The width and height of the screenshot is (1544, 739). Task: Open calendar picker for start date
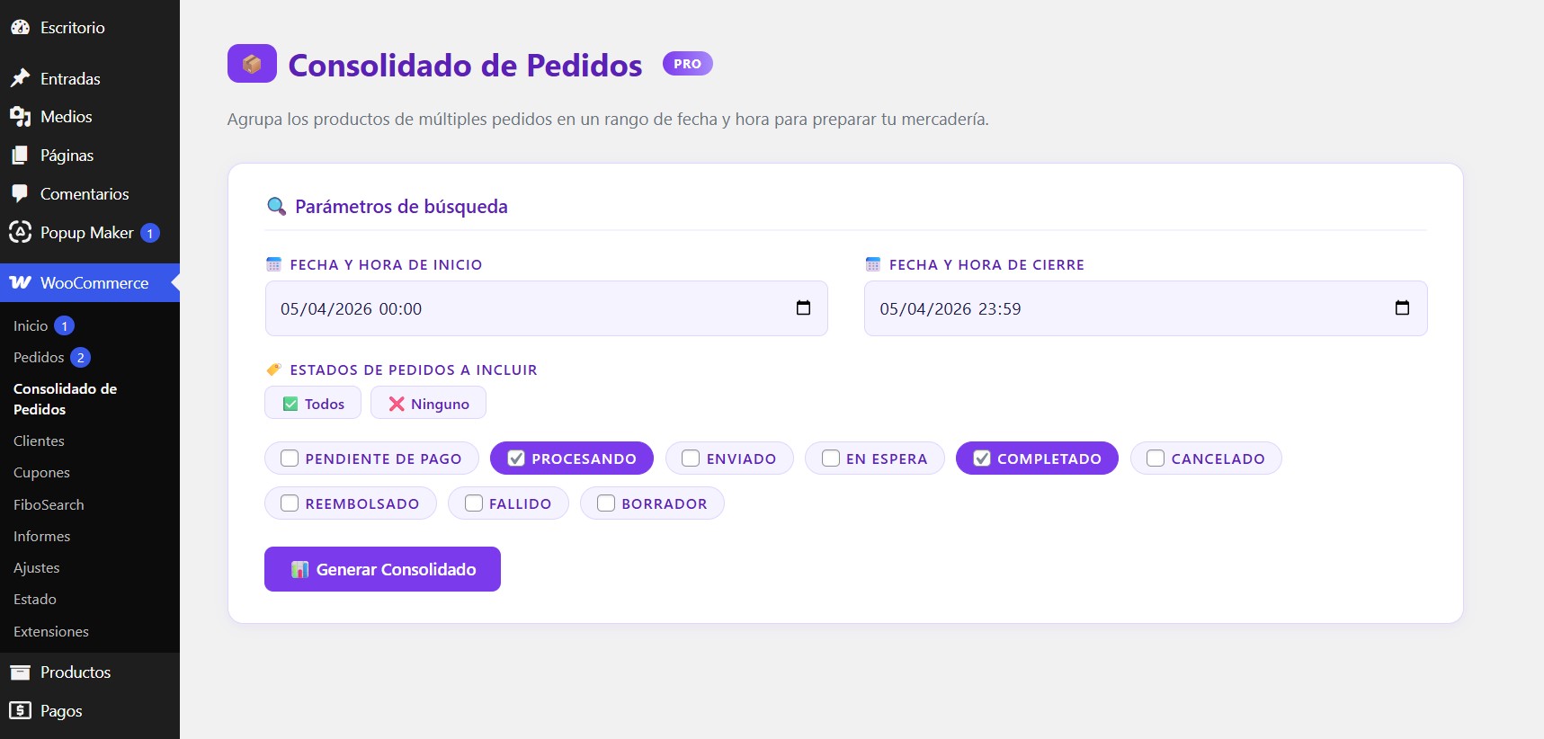coord(804,308)
